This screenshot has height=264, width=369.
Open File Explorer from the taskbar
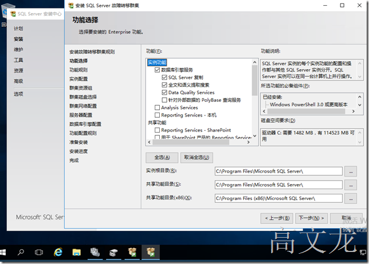[x=76, y=253]
